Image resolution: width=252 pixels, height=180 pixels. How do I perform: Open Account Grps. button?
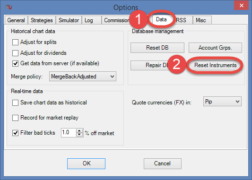tap(215, 48)
